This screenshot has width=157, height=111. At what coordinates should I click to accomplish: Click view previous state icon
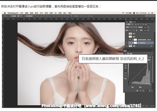(140, 91)
